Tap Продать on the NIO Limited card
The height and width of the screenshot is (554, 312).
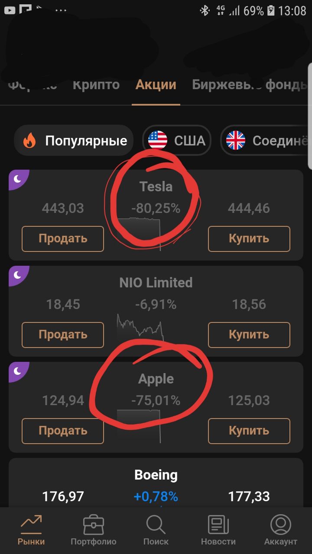(63, 335)
